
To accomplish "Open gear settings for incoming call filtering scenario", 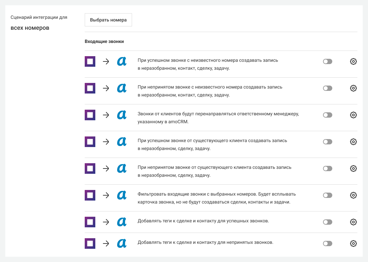I will pos(353,195).
